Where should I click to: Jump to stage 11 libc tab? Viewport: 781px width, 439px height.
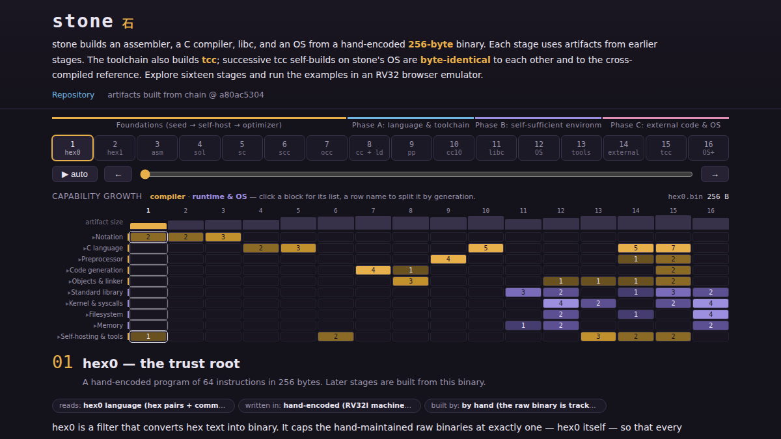click(x=497, y=148)
